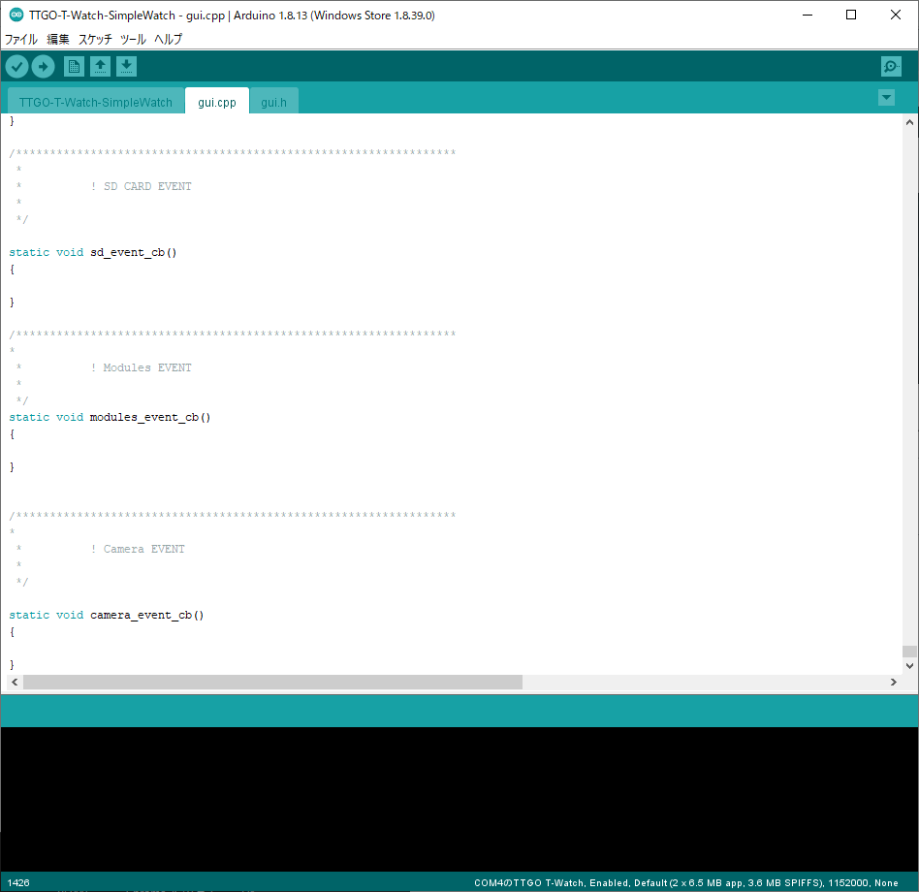Click the horizontal scrollbar left arrow

[15, 683]
